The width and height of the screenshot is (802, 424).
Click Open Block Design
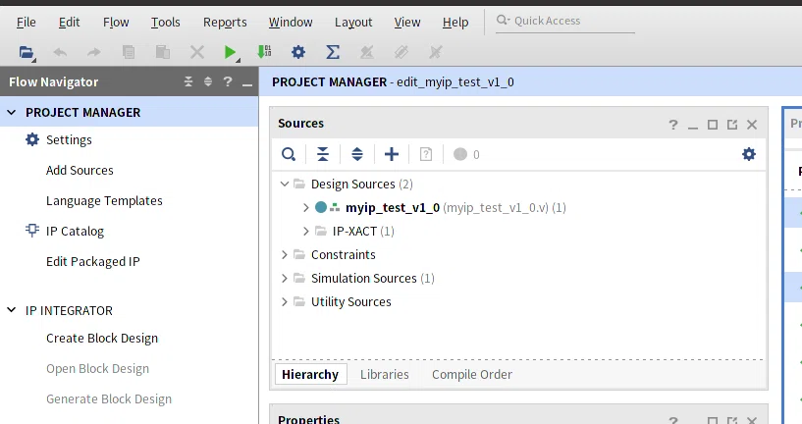pos(98,368)
